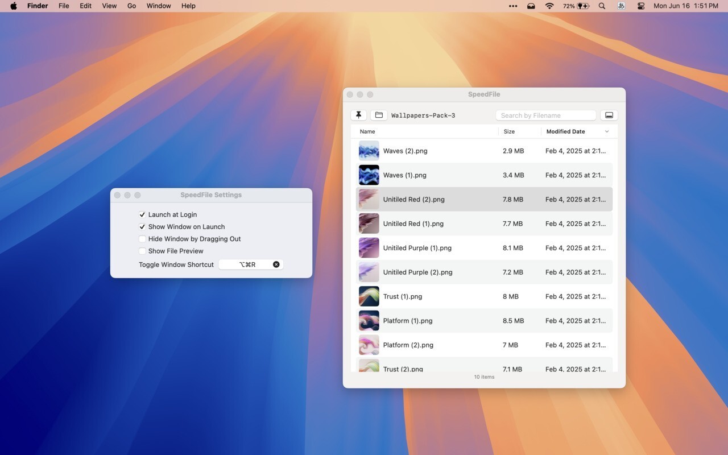
Task: Click the Unitiled Purple (2).png thumbnail
Action: 369,272
